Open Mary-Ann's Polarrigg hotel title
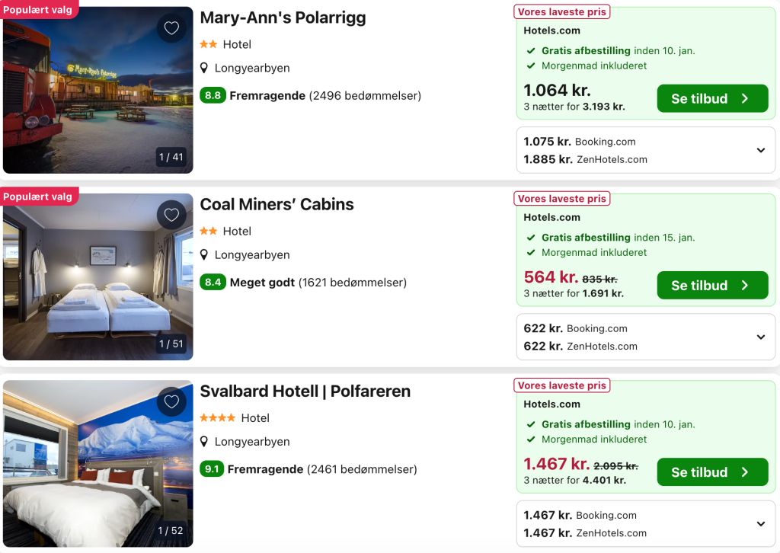Screen dimensions: 780x553 283,18
